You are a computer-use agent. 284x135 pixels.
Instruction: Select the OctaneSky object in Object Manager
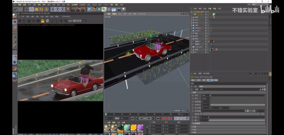pos(198,47)
